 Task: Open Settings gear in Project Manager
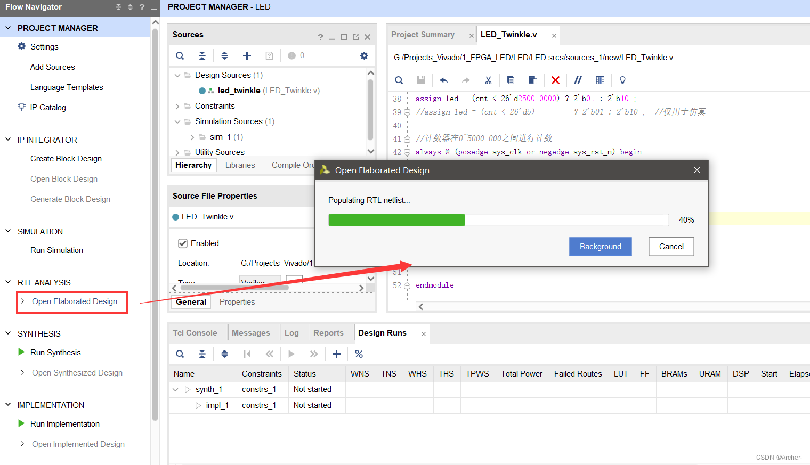pos(21,46)
